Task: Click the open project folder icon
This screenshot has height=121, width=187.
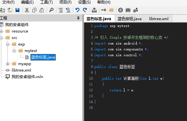Action: 10,10
